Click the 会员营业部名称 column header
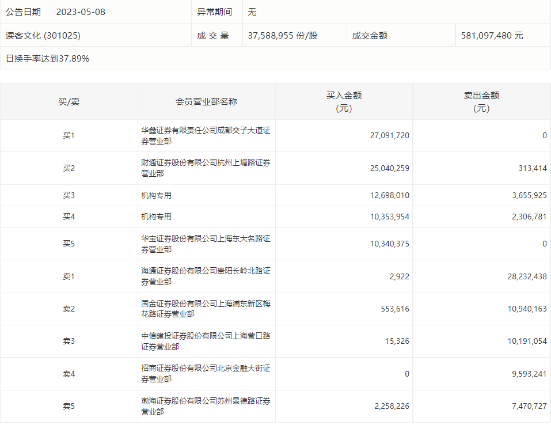551x425 pixels. [x=206, y=102]
